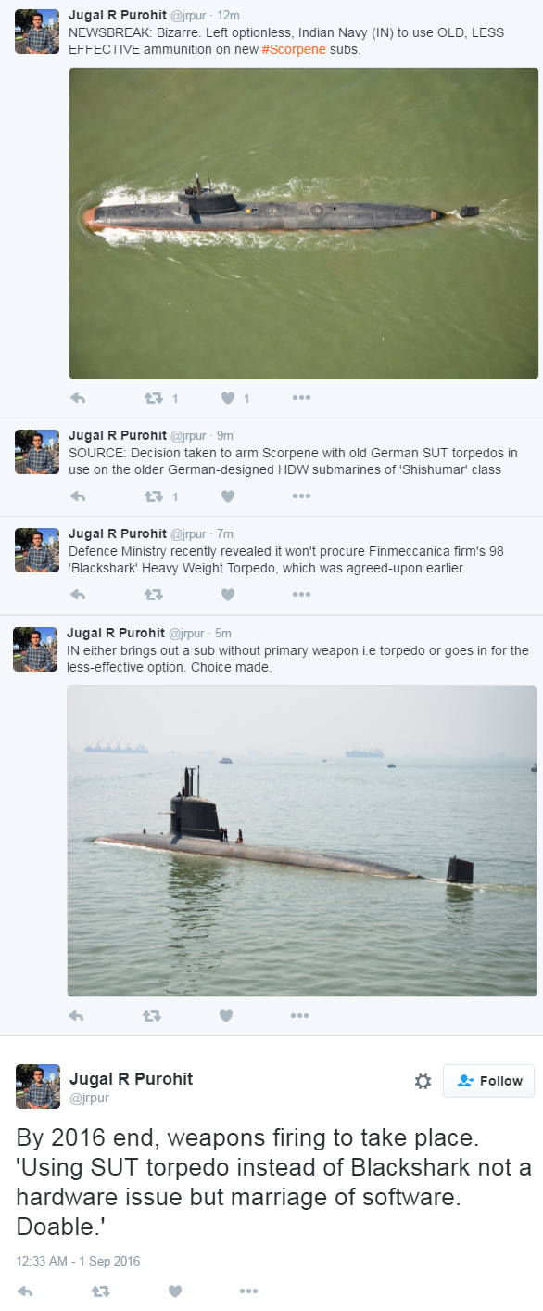Retweet the main 2016 end weapons tweet
543x1311 pixels.
[101, 1291]
